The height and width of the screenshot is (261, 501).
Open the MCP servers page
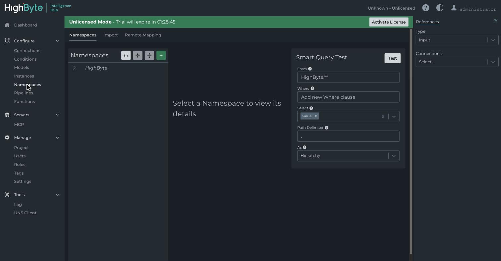click(19, 125)
